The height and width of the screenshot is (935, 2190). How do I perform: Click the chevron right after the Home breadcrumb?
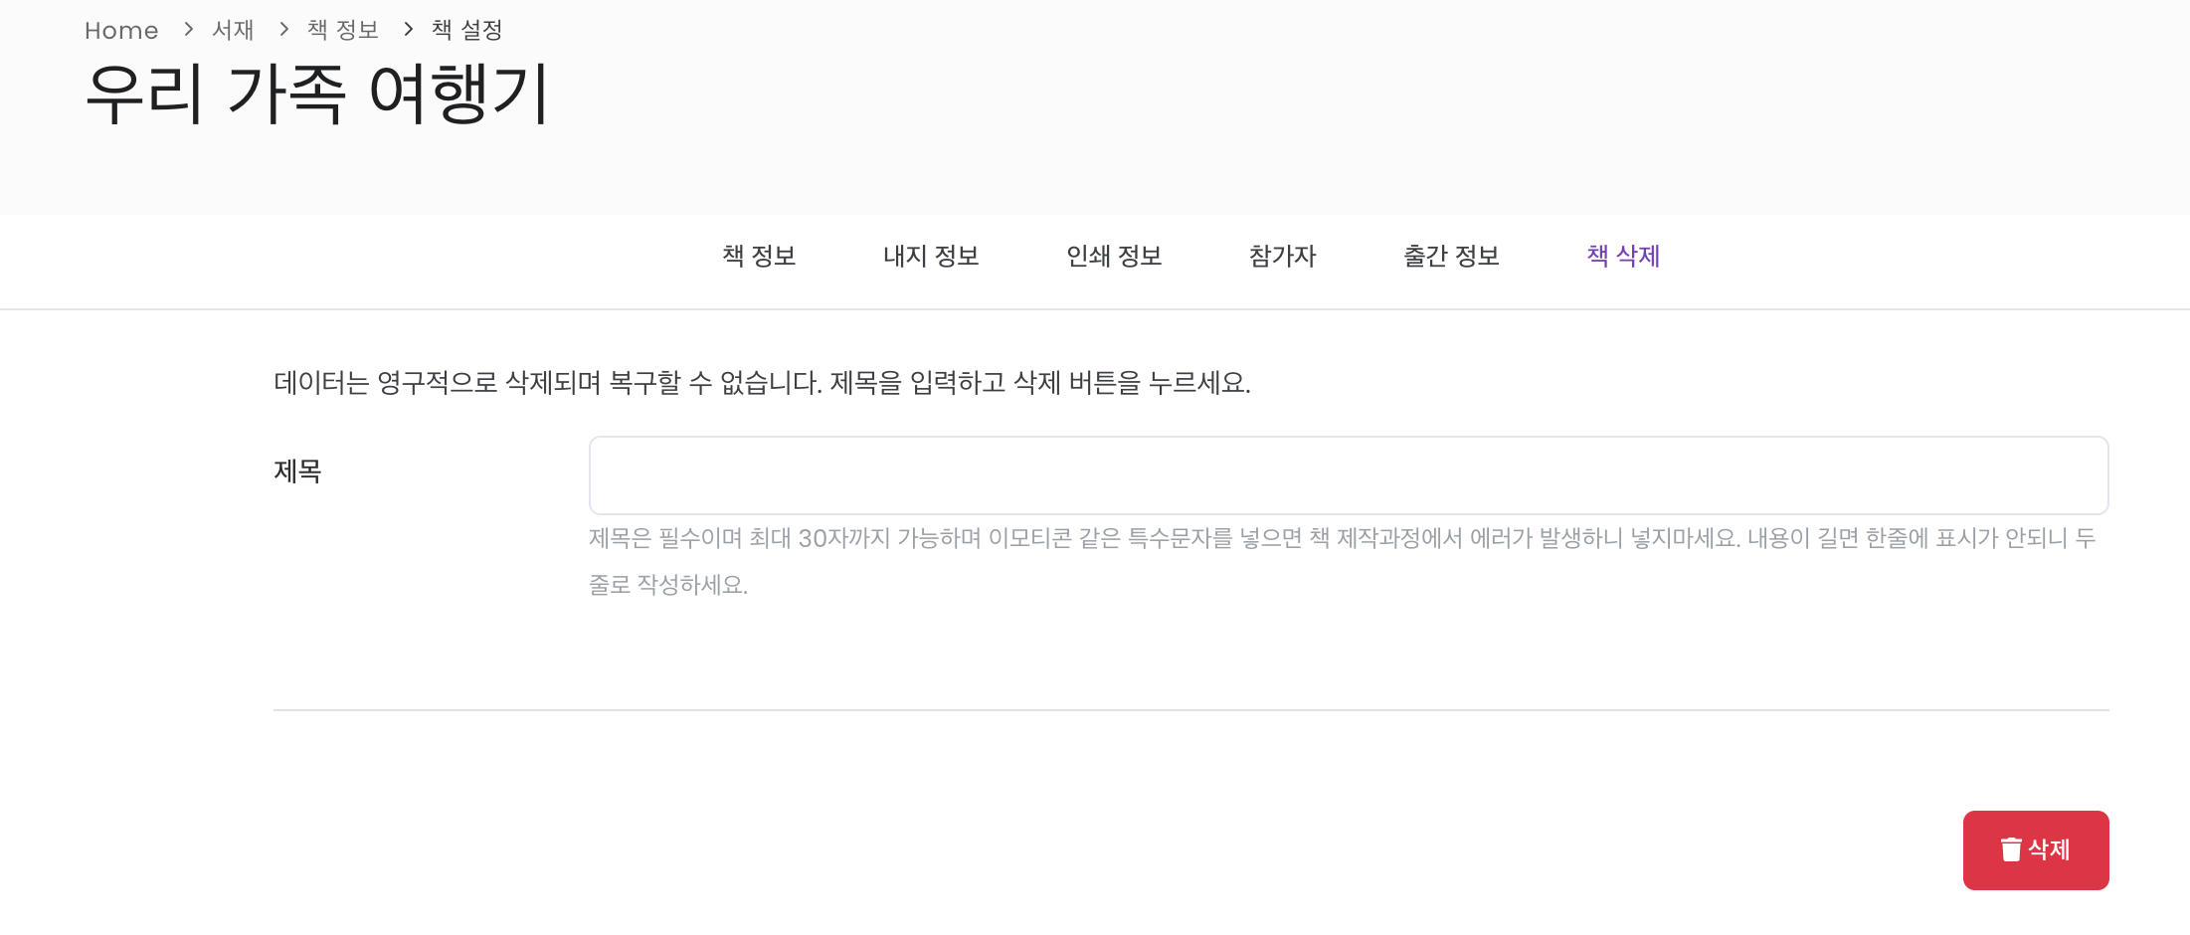(x=188, y=29)
